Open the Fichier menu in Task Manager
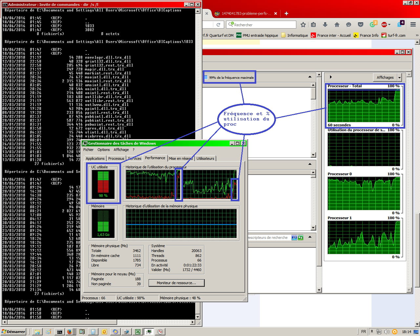This screenshot has width=420, height=336. [x=88, y=150]
